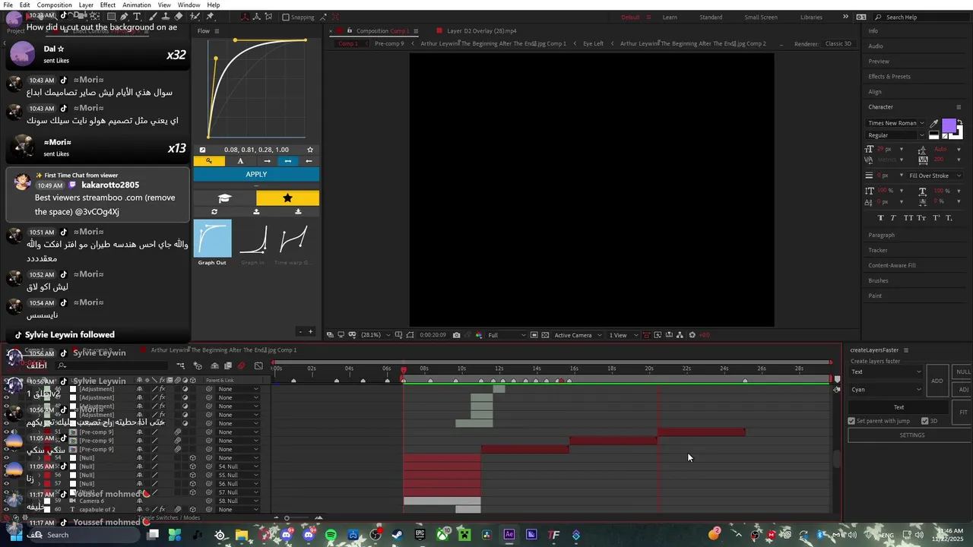The height and width of the screenshot is (547, 973).
Task: Click After Effects icon in taskbar
Action: tap(509, 535)
